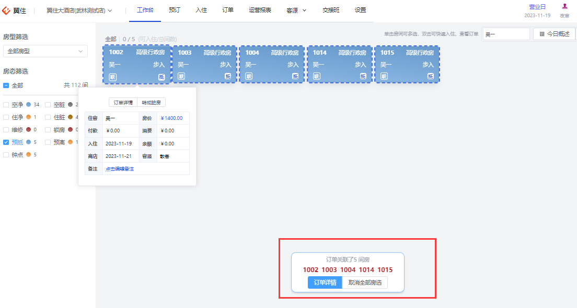Click the 点击编辑备注 link
577x308 pixels.
(x=120, y=169)
